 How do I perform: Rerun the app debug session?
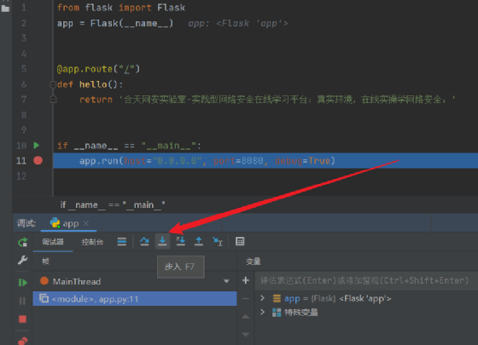[23, 242]
